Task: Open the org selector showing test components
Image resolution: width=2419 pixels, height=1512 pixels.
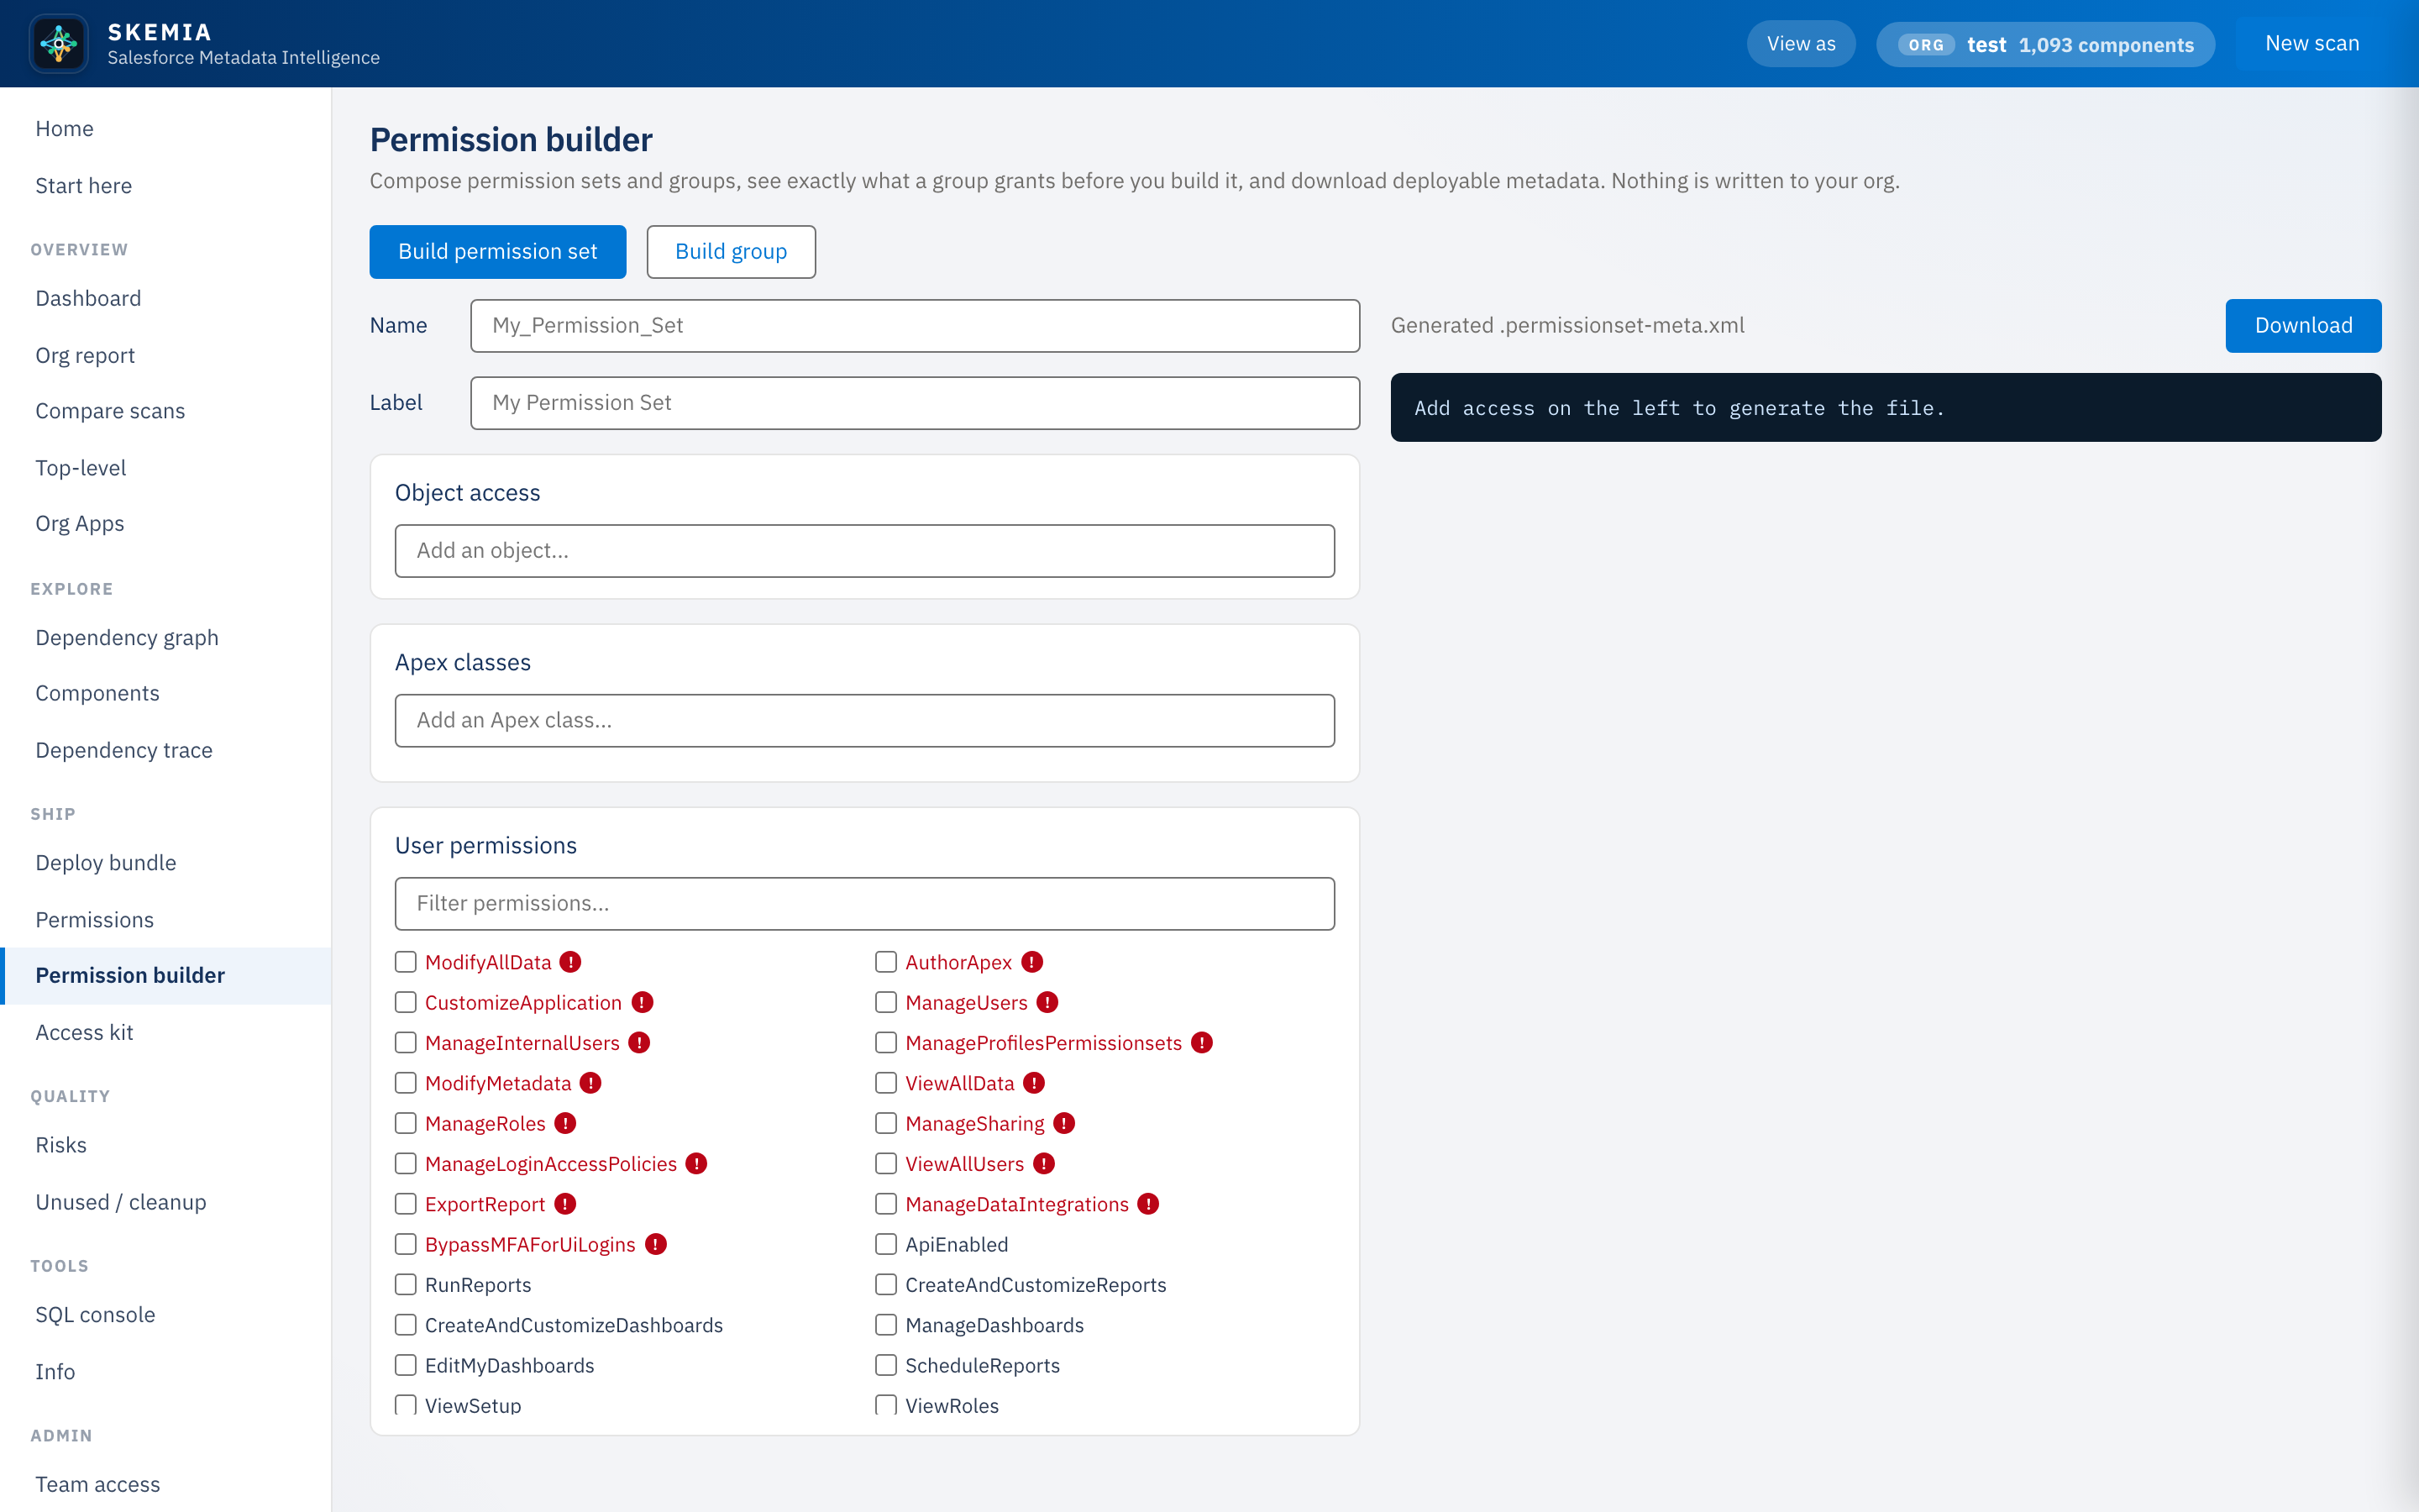Action: 2045,45
